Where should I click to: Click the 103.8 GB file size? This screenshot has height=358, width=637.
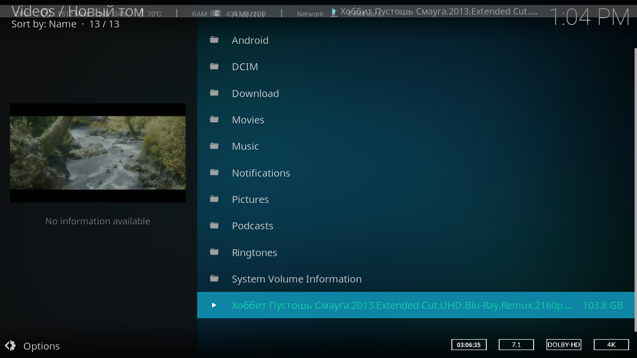tap(603, 305)
